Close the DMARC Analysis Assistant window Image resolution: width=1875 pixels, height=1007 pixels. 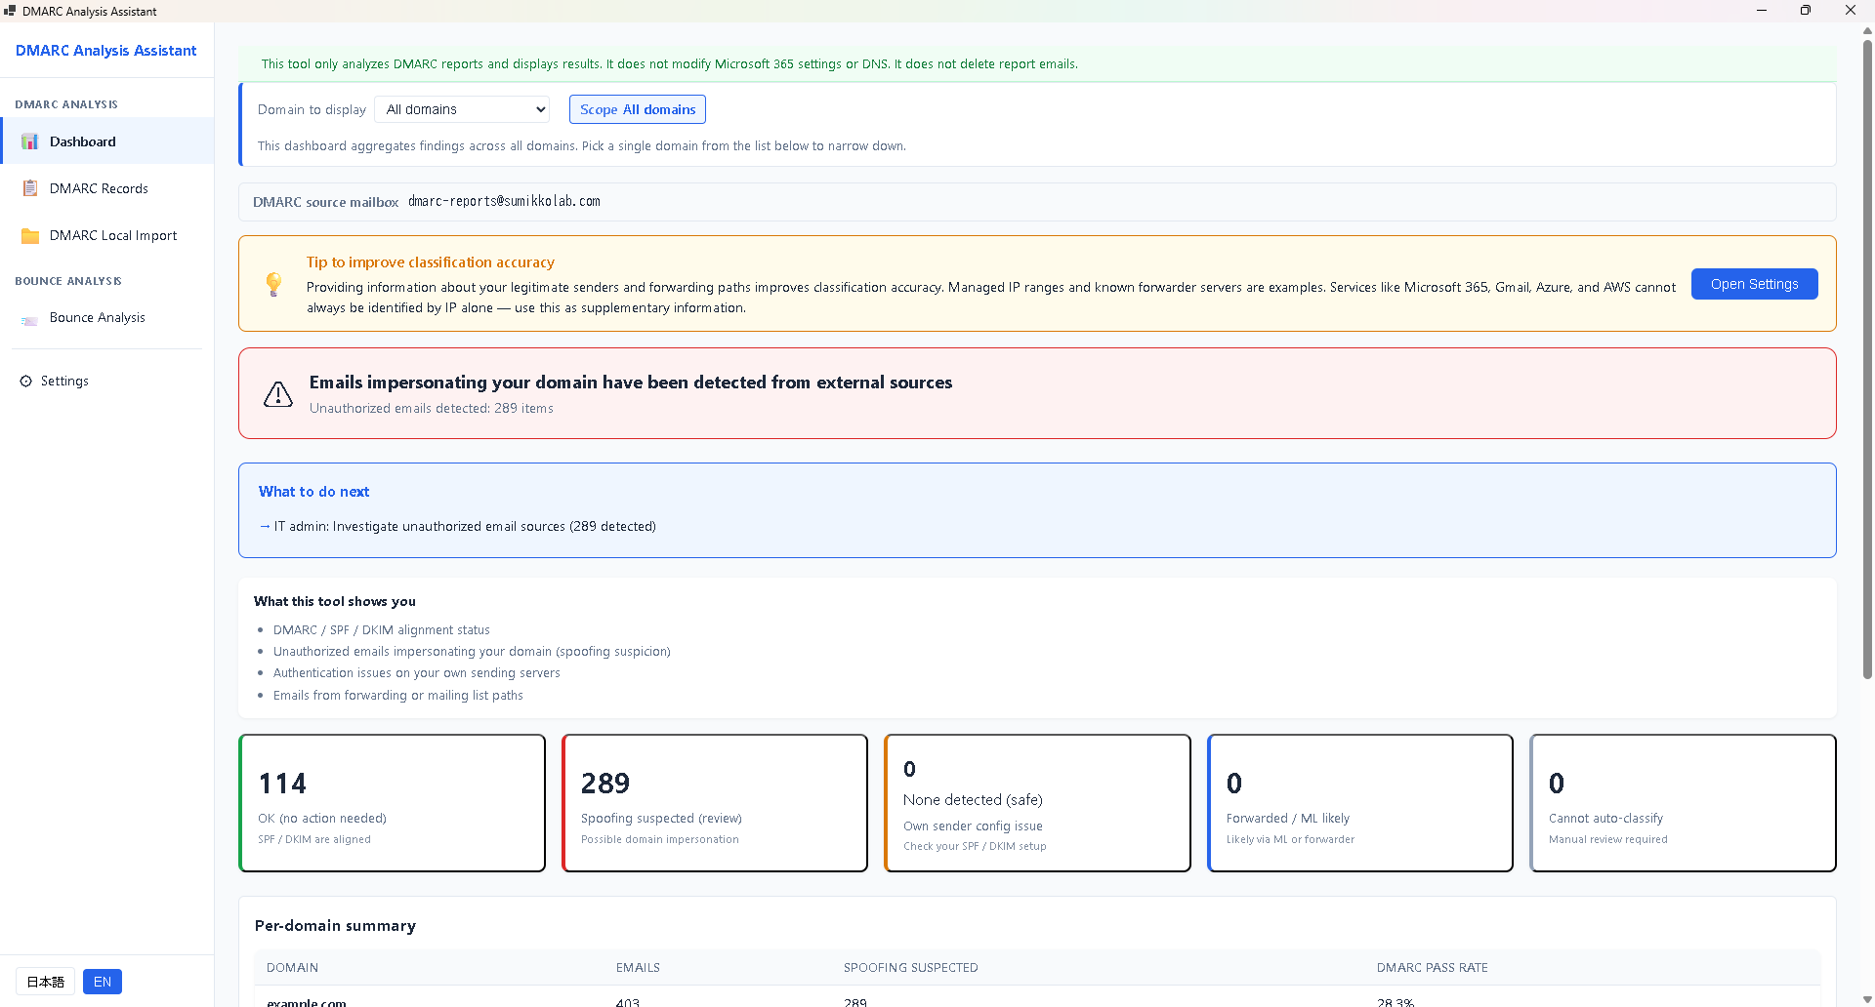coord(1851,11)
